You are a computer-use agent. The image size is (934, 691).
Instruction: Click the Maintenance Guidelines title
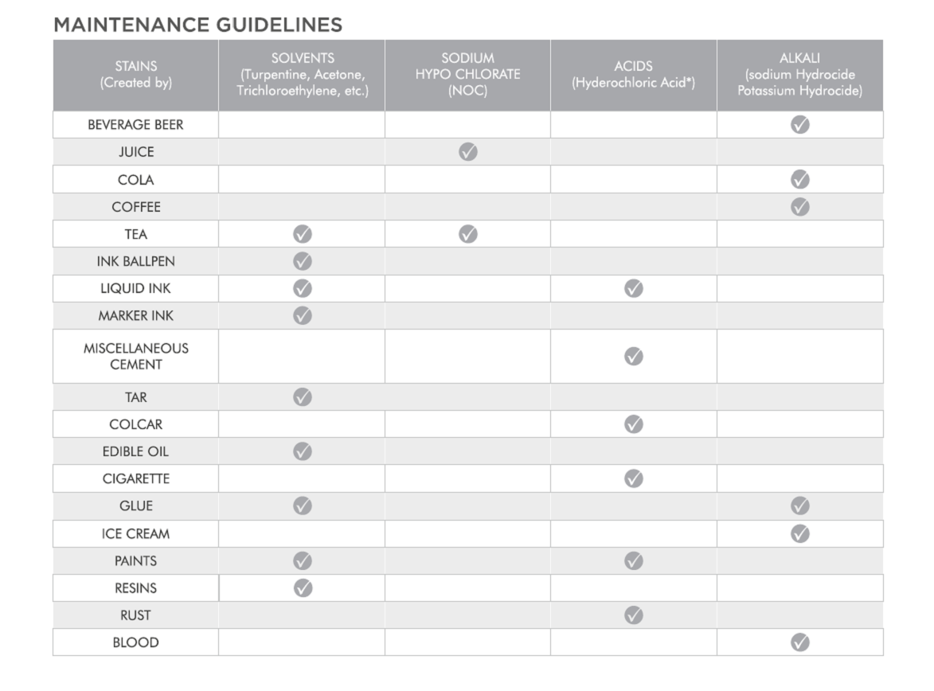click(197, 25)
